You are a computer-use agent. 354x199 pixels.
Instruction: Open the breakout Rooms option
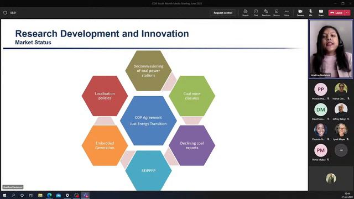point(277,13)
